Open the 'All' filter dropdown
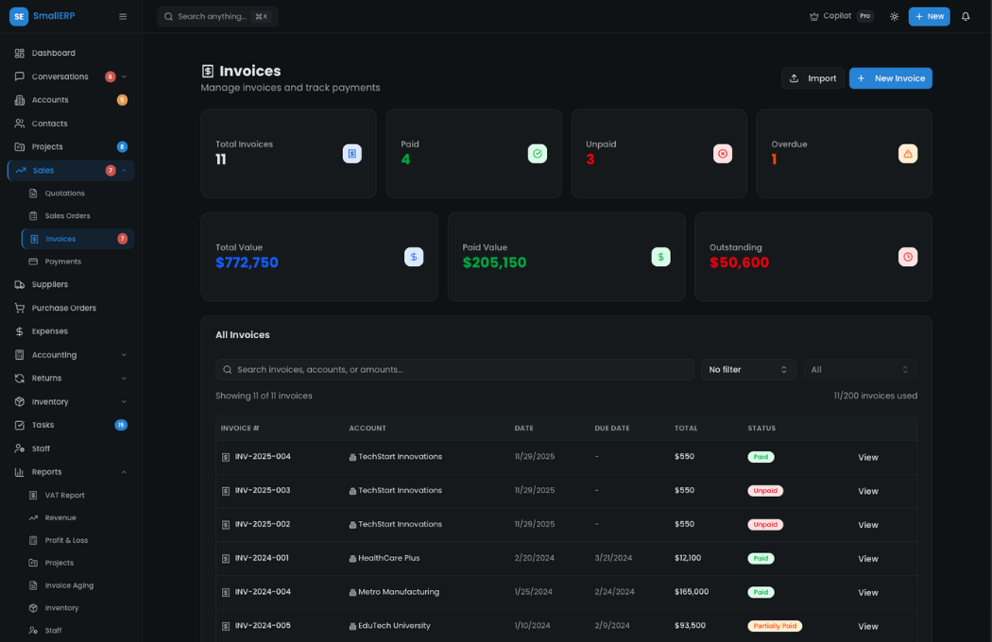992x642 pixels. click(x=860, y=369)
